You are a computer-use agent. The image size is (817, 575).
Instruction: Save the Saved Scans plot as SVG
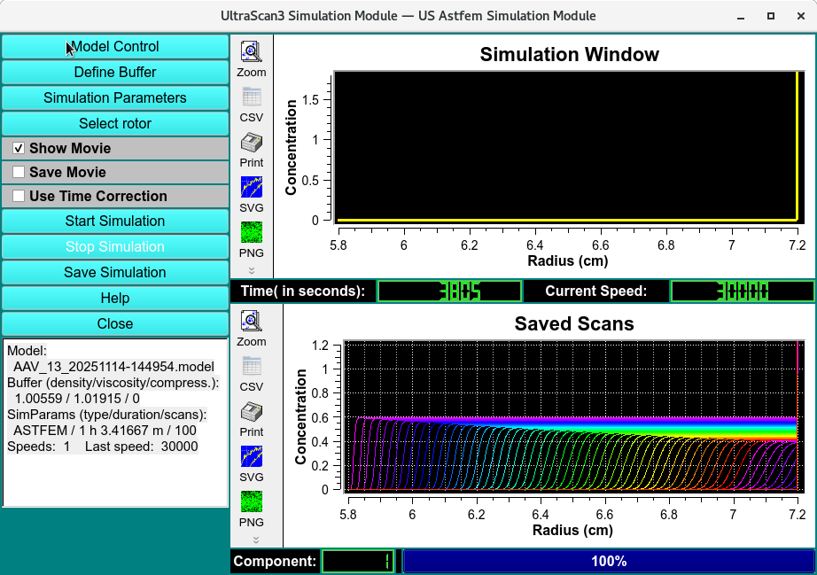[251, 459]
